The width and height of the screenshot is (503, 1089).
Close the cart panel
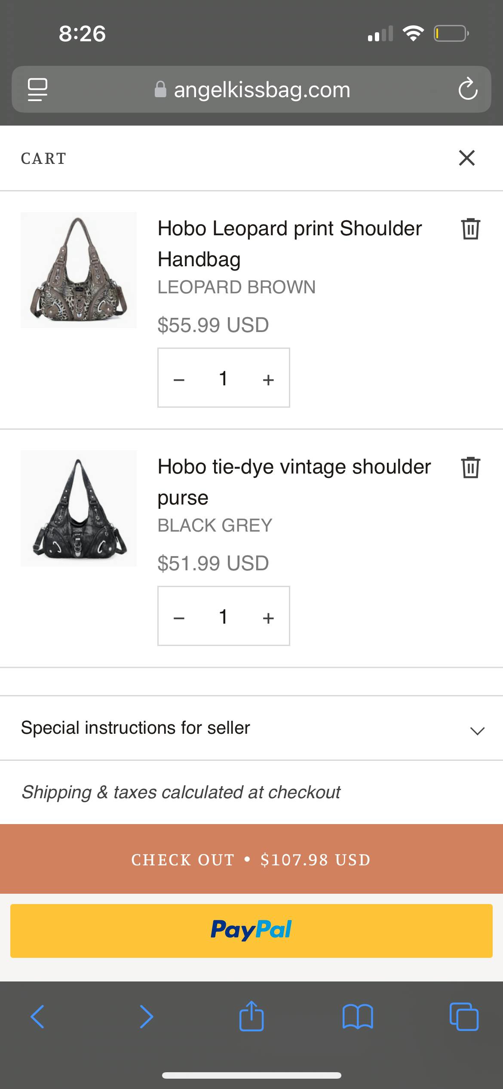466,158
